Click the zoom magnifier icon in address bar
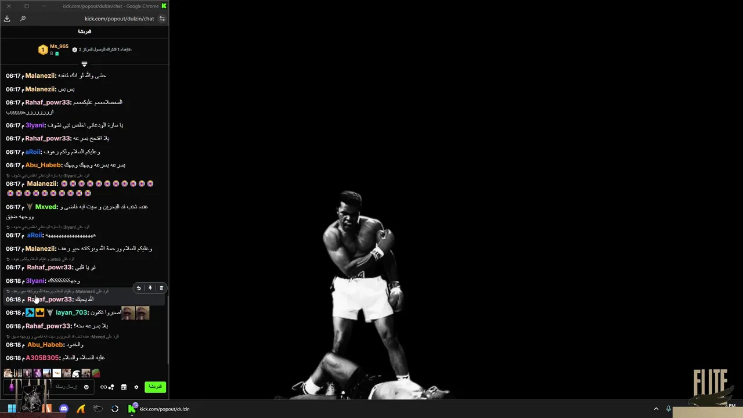The image size is (743, 418). pyautogui.click(x=23, y=19)
